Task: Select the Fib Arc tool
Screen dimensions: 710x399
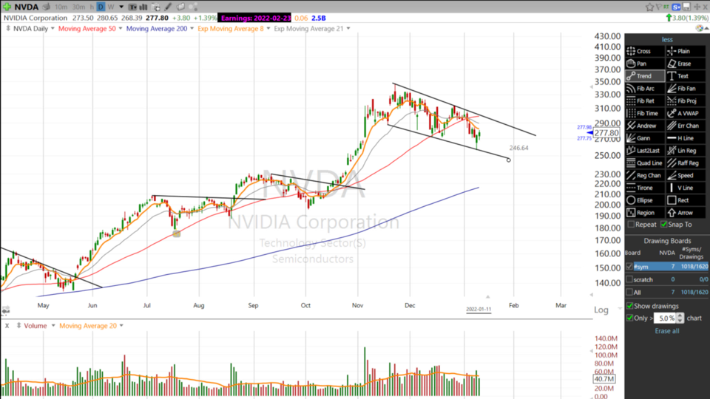Action: (645, 89)
